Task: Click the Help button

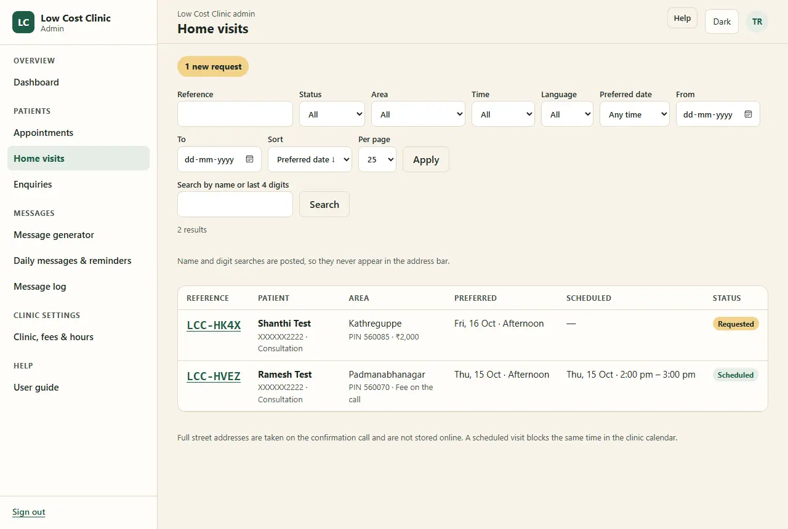Action: click(x=682, y=18)
